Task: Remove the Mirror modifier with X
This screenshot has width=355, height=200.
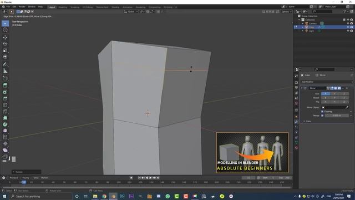Action: [x=347, y=88]
